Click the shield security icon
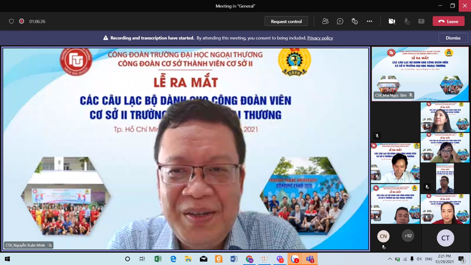The height and width of the screenshot is (265, 471). point(11,21)
